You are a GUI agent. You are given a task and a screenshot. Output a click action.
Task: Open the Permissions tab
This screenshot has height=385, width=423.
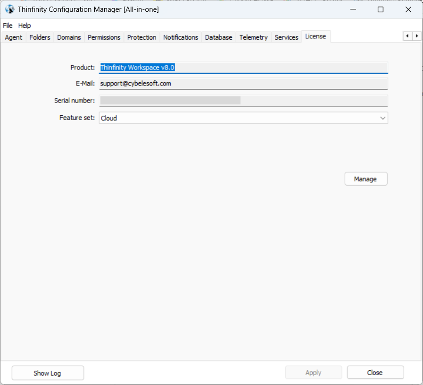[104, 37]
